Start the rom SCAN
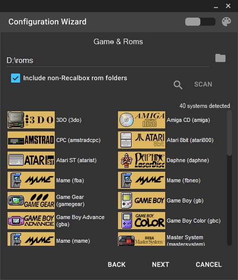 pyautogui.click(x=203, y=84)
